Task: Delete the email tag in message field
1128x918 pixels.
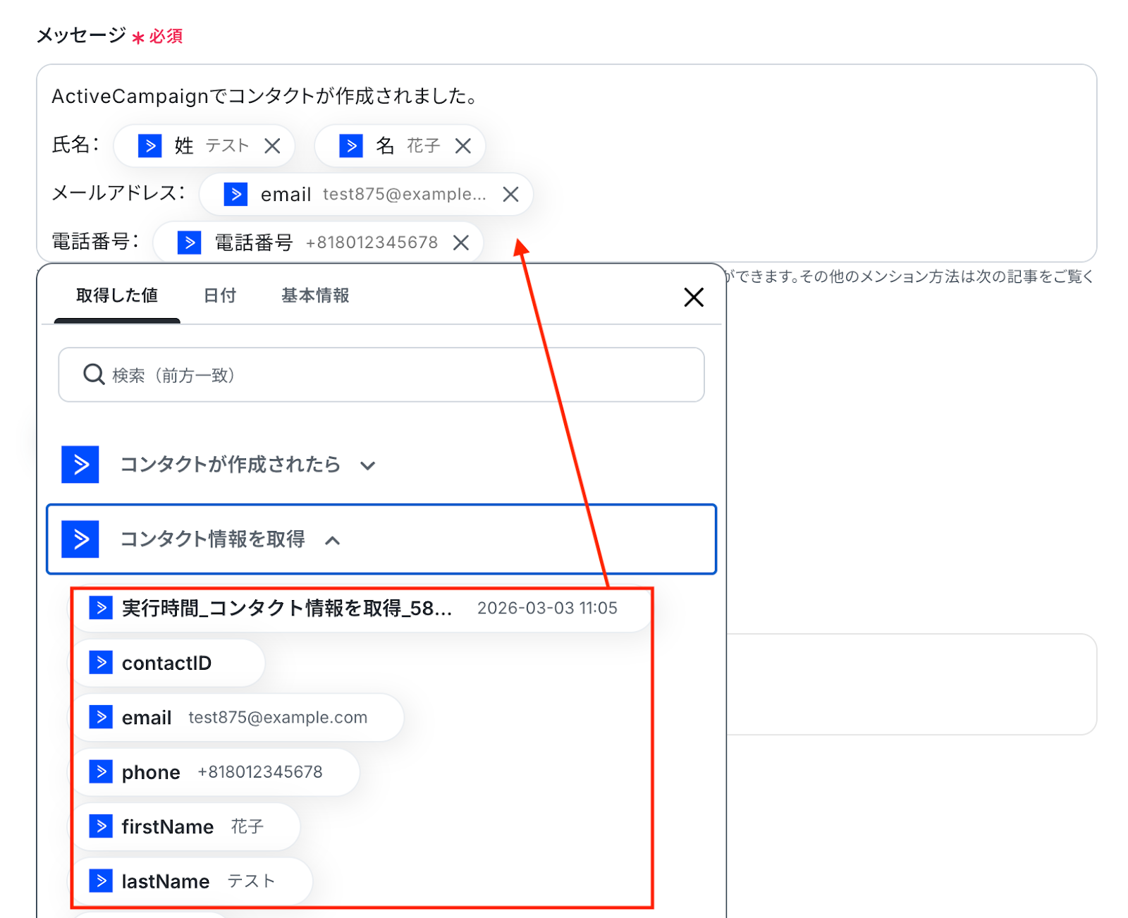Action: (511, 195)
